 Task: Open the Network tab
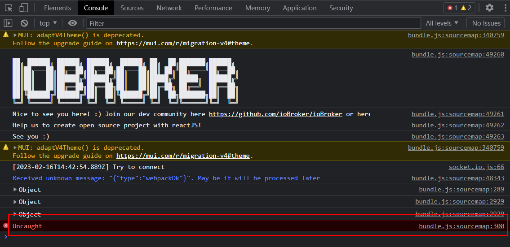coord(169,8)
